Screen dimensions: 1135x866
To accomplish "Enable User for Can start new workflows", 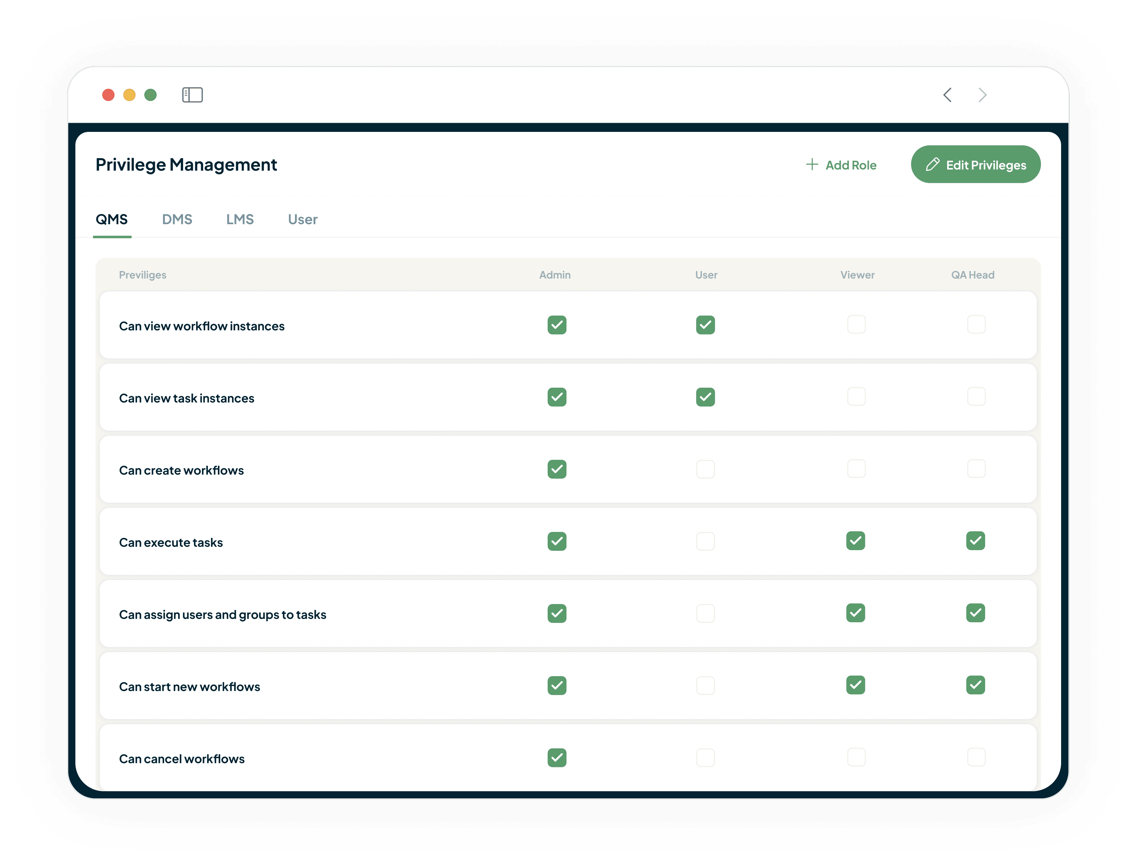I will (705, 686).
